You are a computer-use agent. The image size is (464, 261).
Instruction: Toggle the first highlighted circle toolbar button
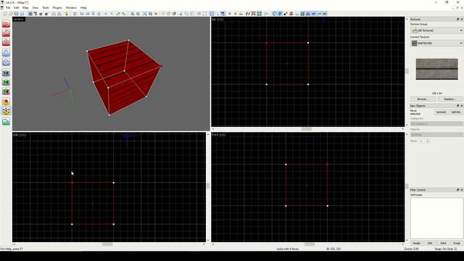tap(274, 14)
